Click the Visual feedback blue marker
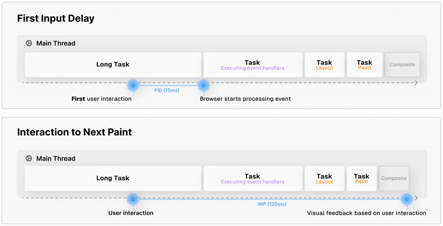 pyautogui.click(x=407, y=199)
